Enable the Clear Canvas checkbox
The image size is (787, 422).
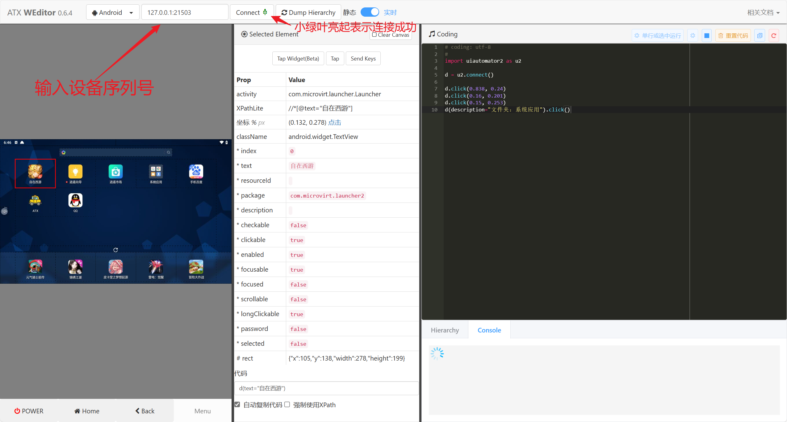tap(375, 35)
